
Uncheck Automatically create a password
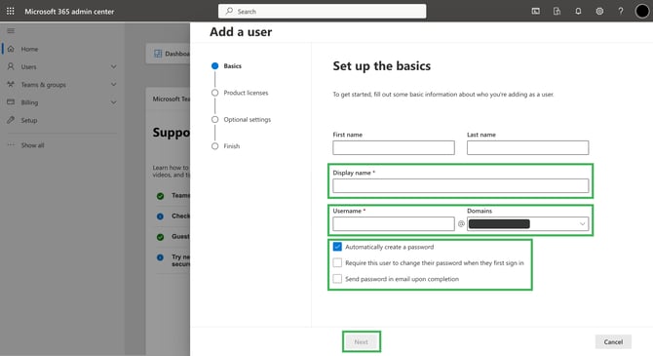click(337, 247)
